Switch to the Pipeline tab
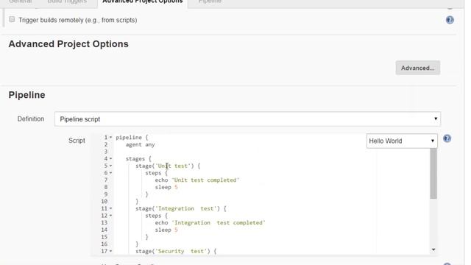 coord(210,1)
